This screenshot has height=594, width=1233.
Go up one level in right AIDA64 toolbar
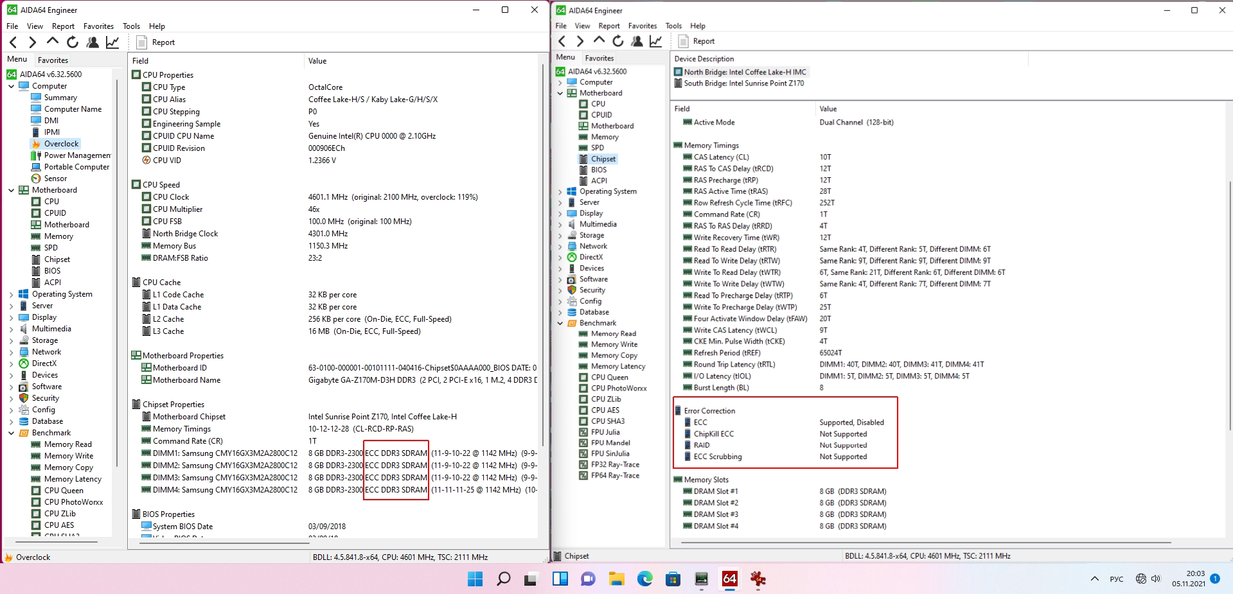pos(599,41)
